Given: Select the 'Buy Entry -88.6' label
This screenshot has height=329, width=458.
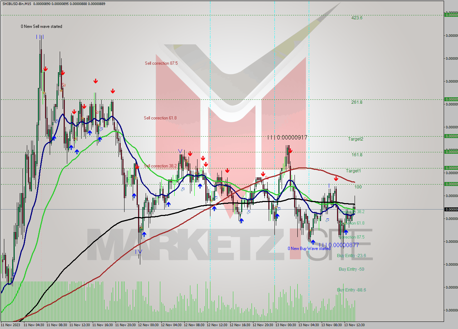Looking at the screenshot, I should (x=351, y=290).
